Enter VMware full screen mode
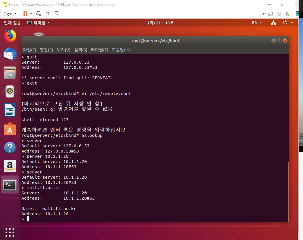The image size is (303, 240). pos(47,14)
